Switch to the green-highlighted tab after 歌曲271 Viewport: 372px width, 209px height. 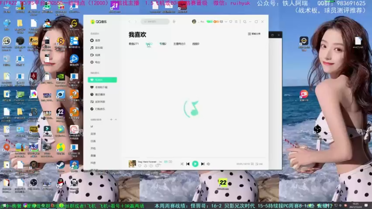149,44
